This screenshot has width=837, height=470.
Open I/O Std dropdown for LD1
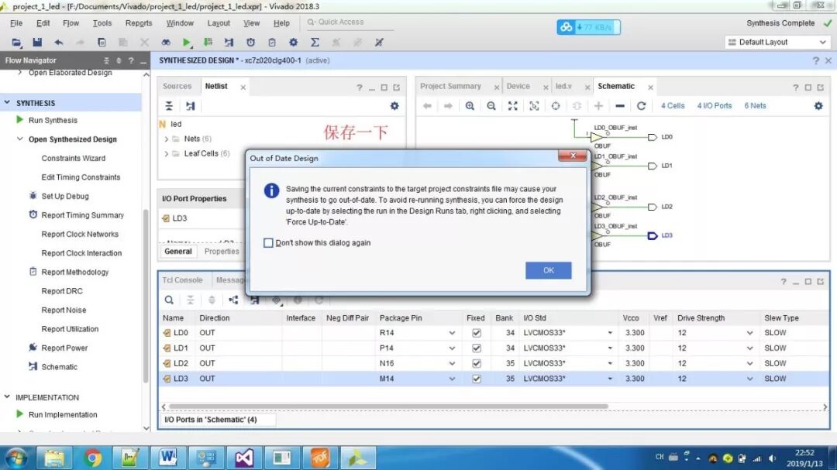pos(610,348)
